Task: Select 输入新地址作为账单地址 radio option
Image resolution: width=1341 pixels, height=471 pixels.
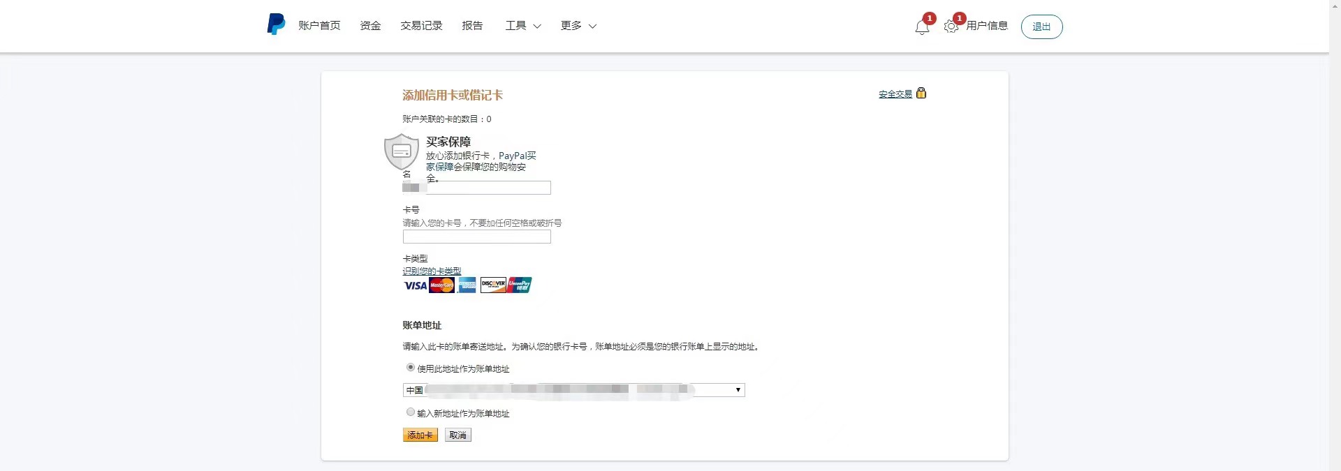Action: click(x=411, y=412)
